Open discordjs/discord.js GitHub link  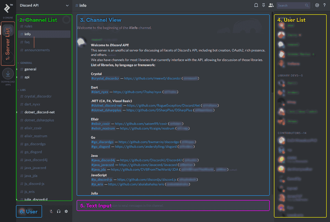[x=147, y=180]
